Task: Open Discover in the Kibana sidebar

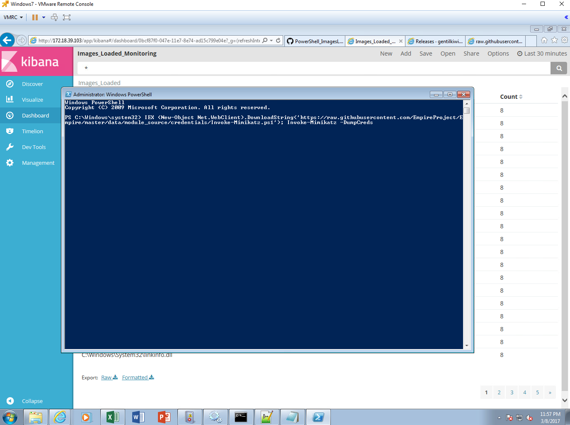Action: (32, 84)
